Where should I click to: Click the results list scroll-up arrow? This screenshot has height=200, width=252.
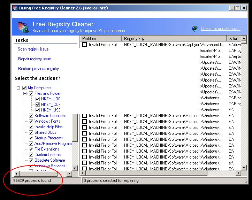point(244,38)
